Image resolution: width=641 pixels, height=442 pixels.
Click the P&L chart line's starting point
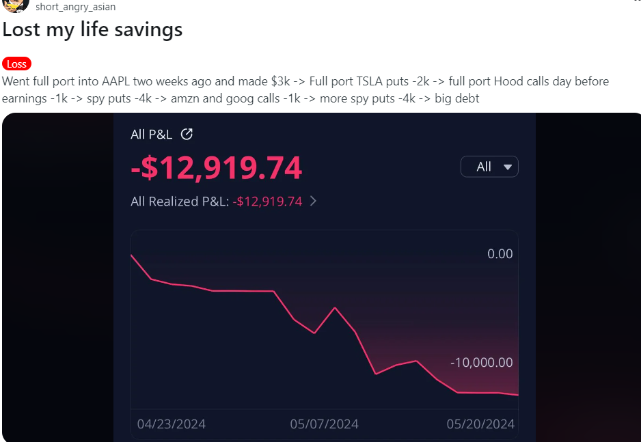131,255
